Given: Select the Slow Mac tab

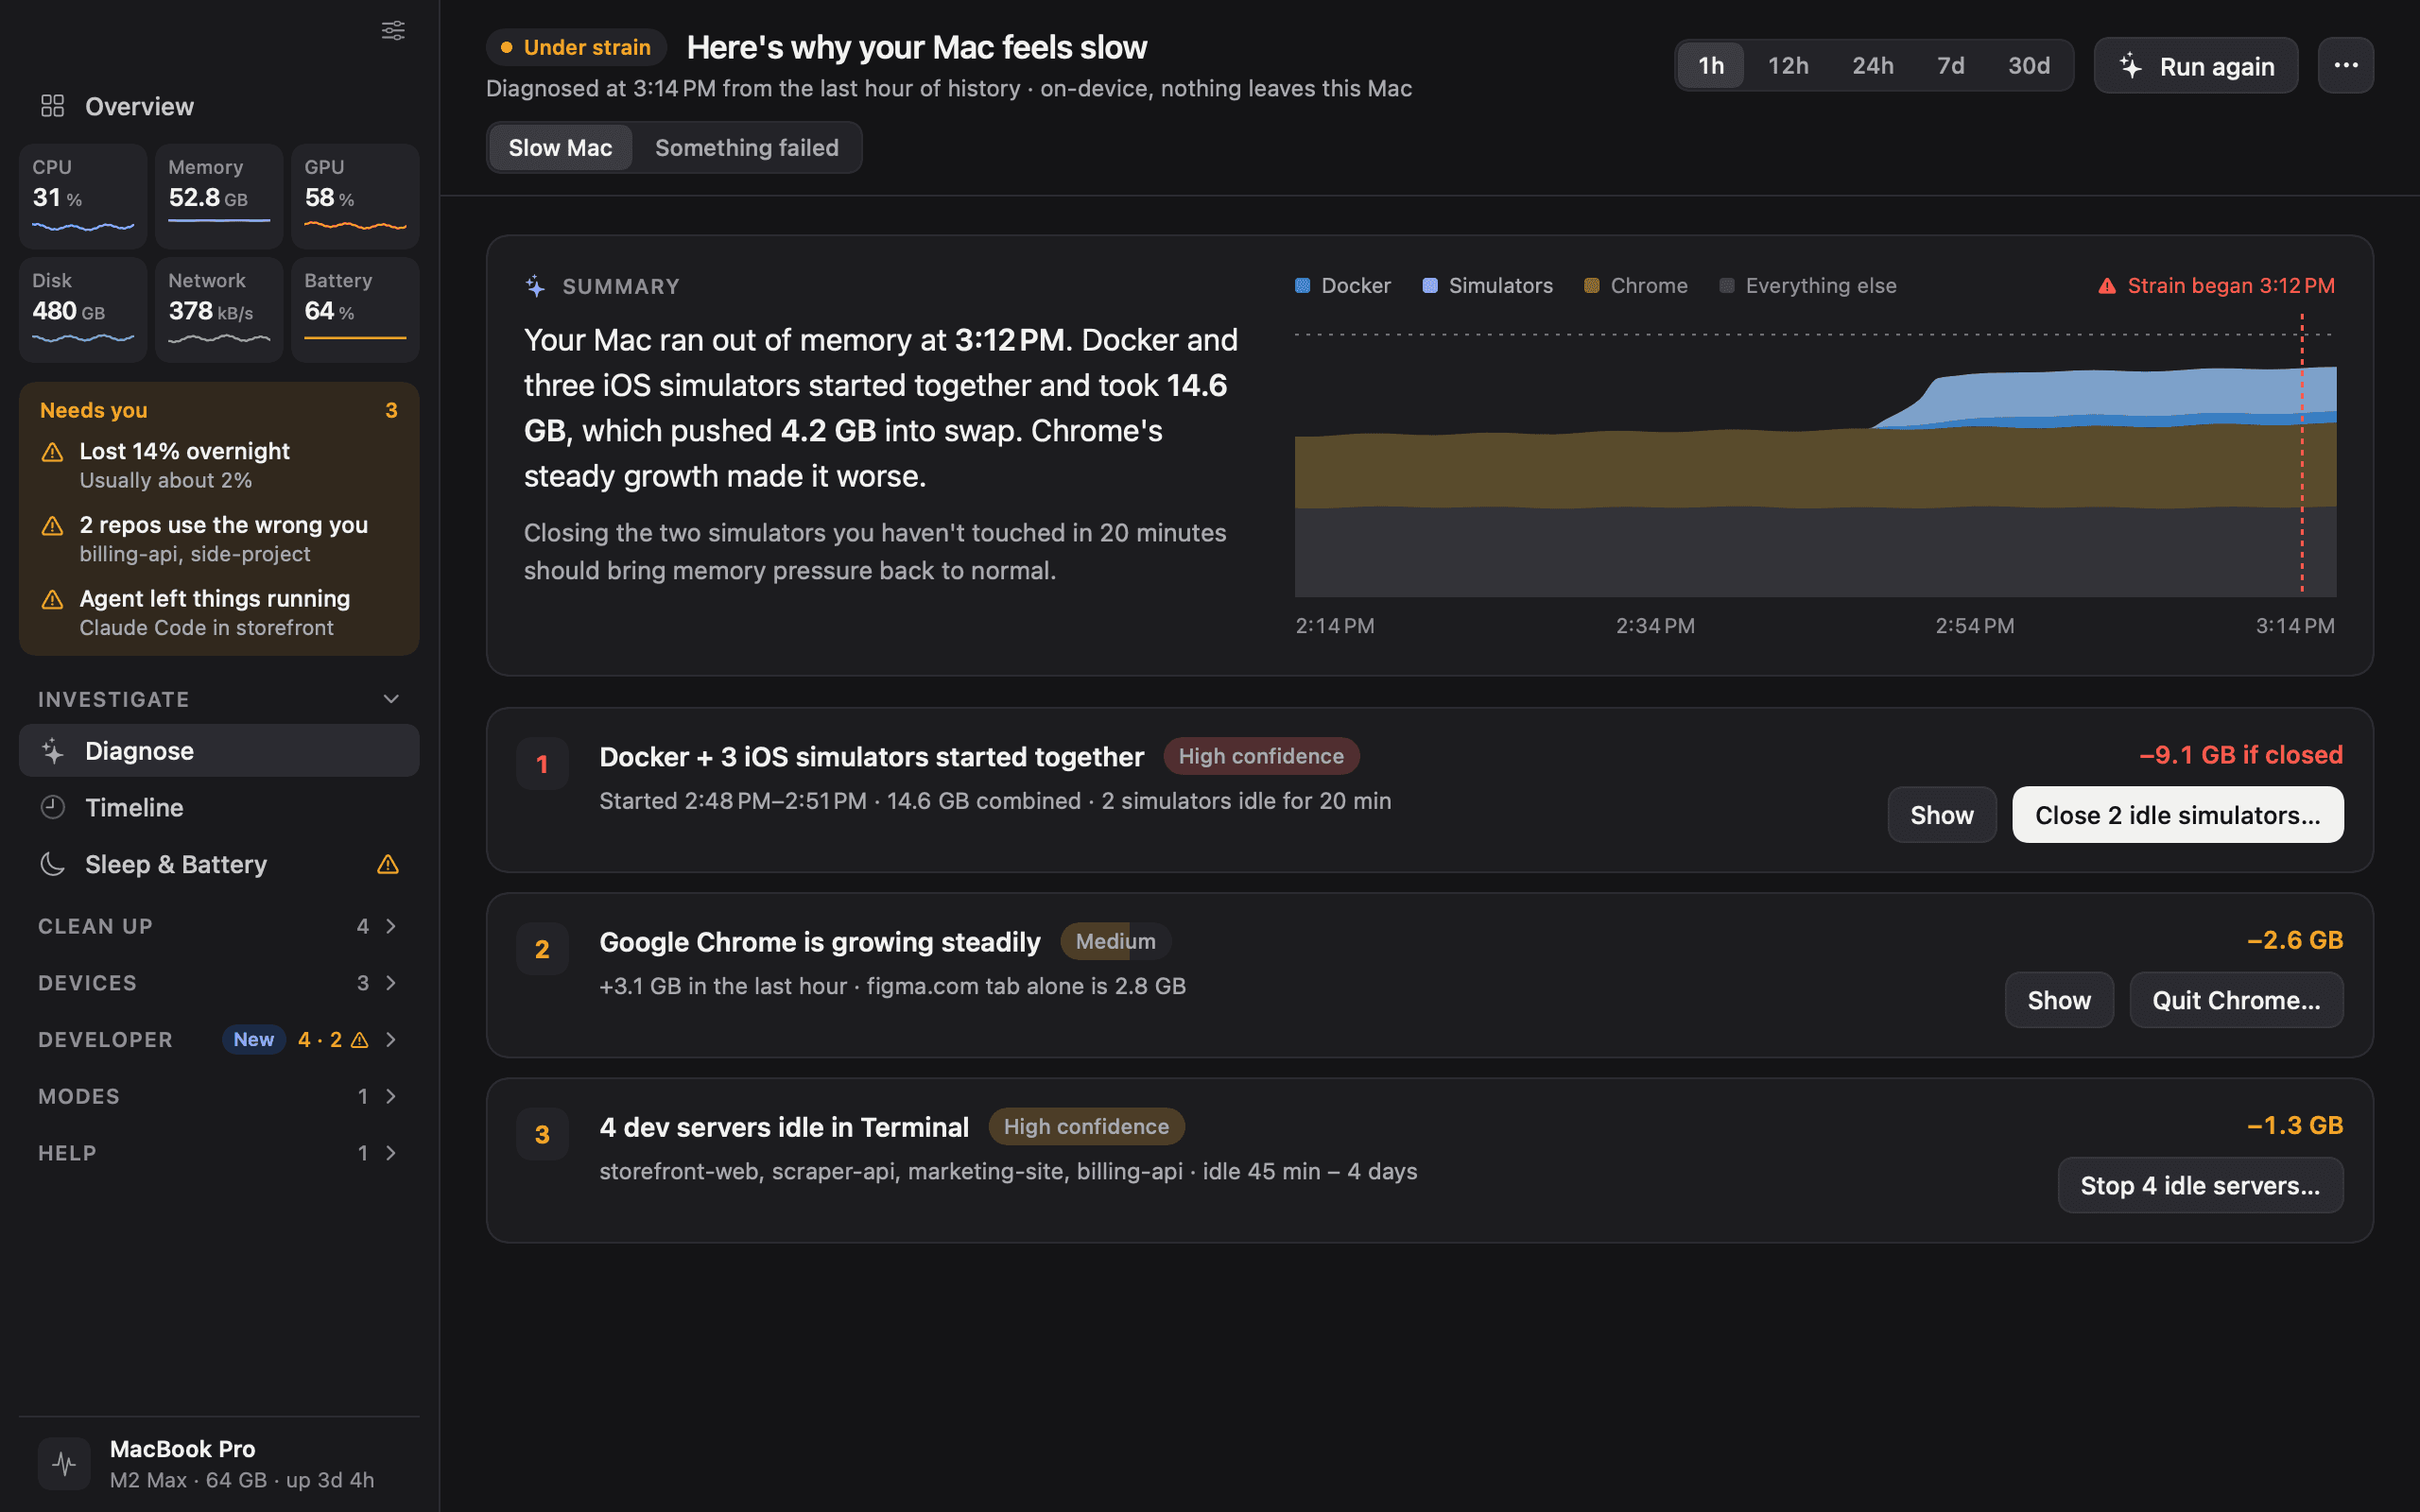Looking at the screenshot, I should pyautogui.click(x=560, y=148).
